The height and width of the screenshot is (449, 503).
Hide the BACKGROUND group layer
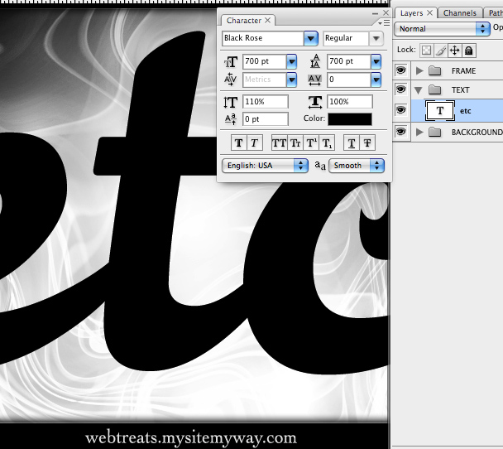401,131
